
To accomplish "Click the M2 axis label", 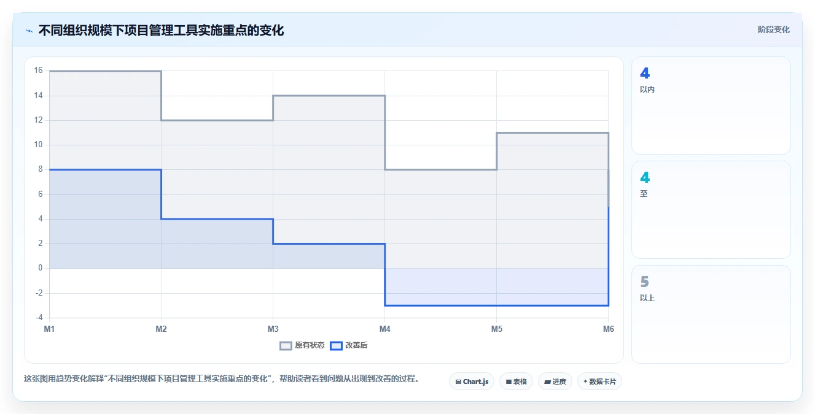I will click(161, 329).
